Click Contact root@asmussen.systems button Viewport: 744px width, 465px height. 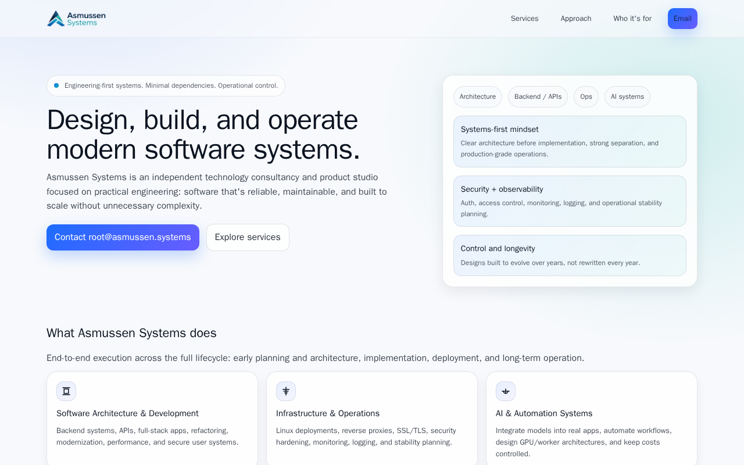123,237
